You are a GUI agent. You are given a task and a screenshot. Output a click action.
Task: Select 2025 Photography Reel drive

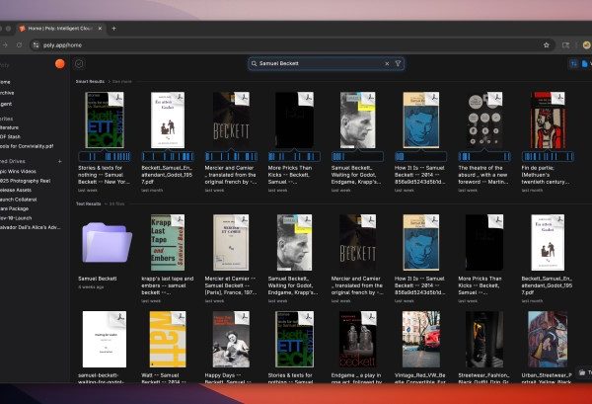coord(27,180)
